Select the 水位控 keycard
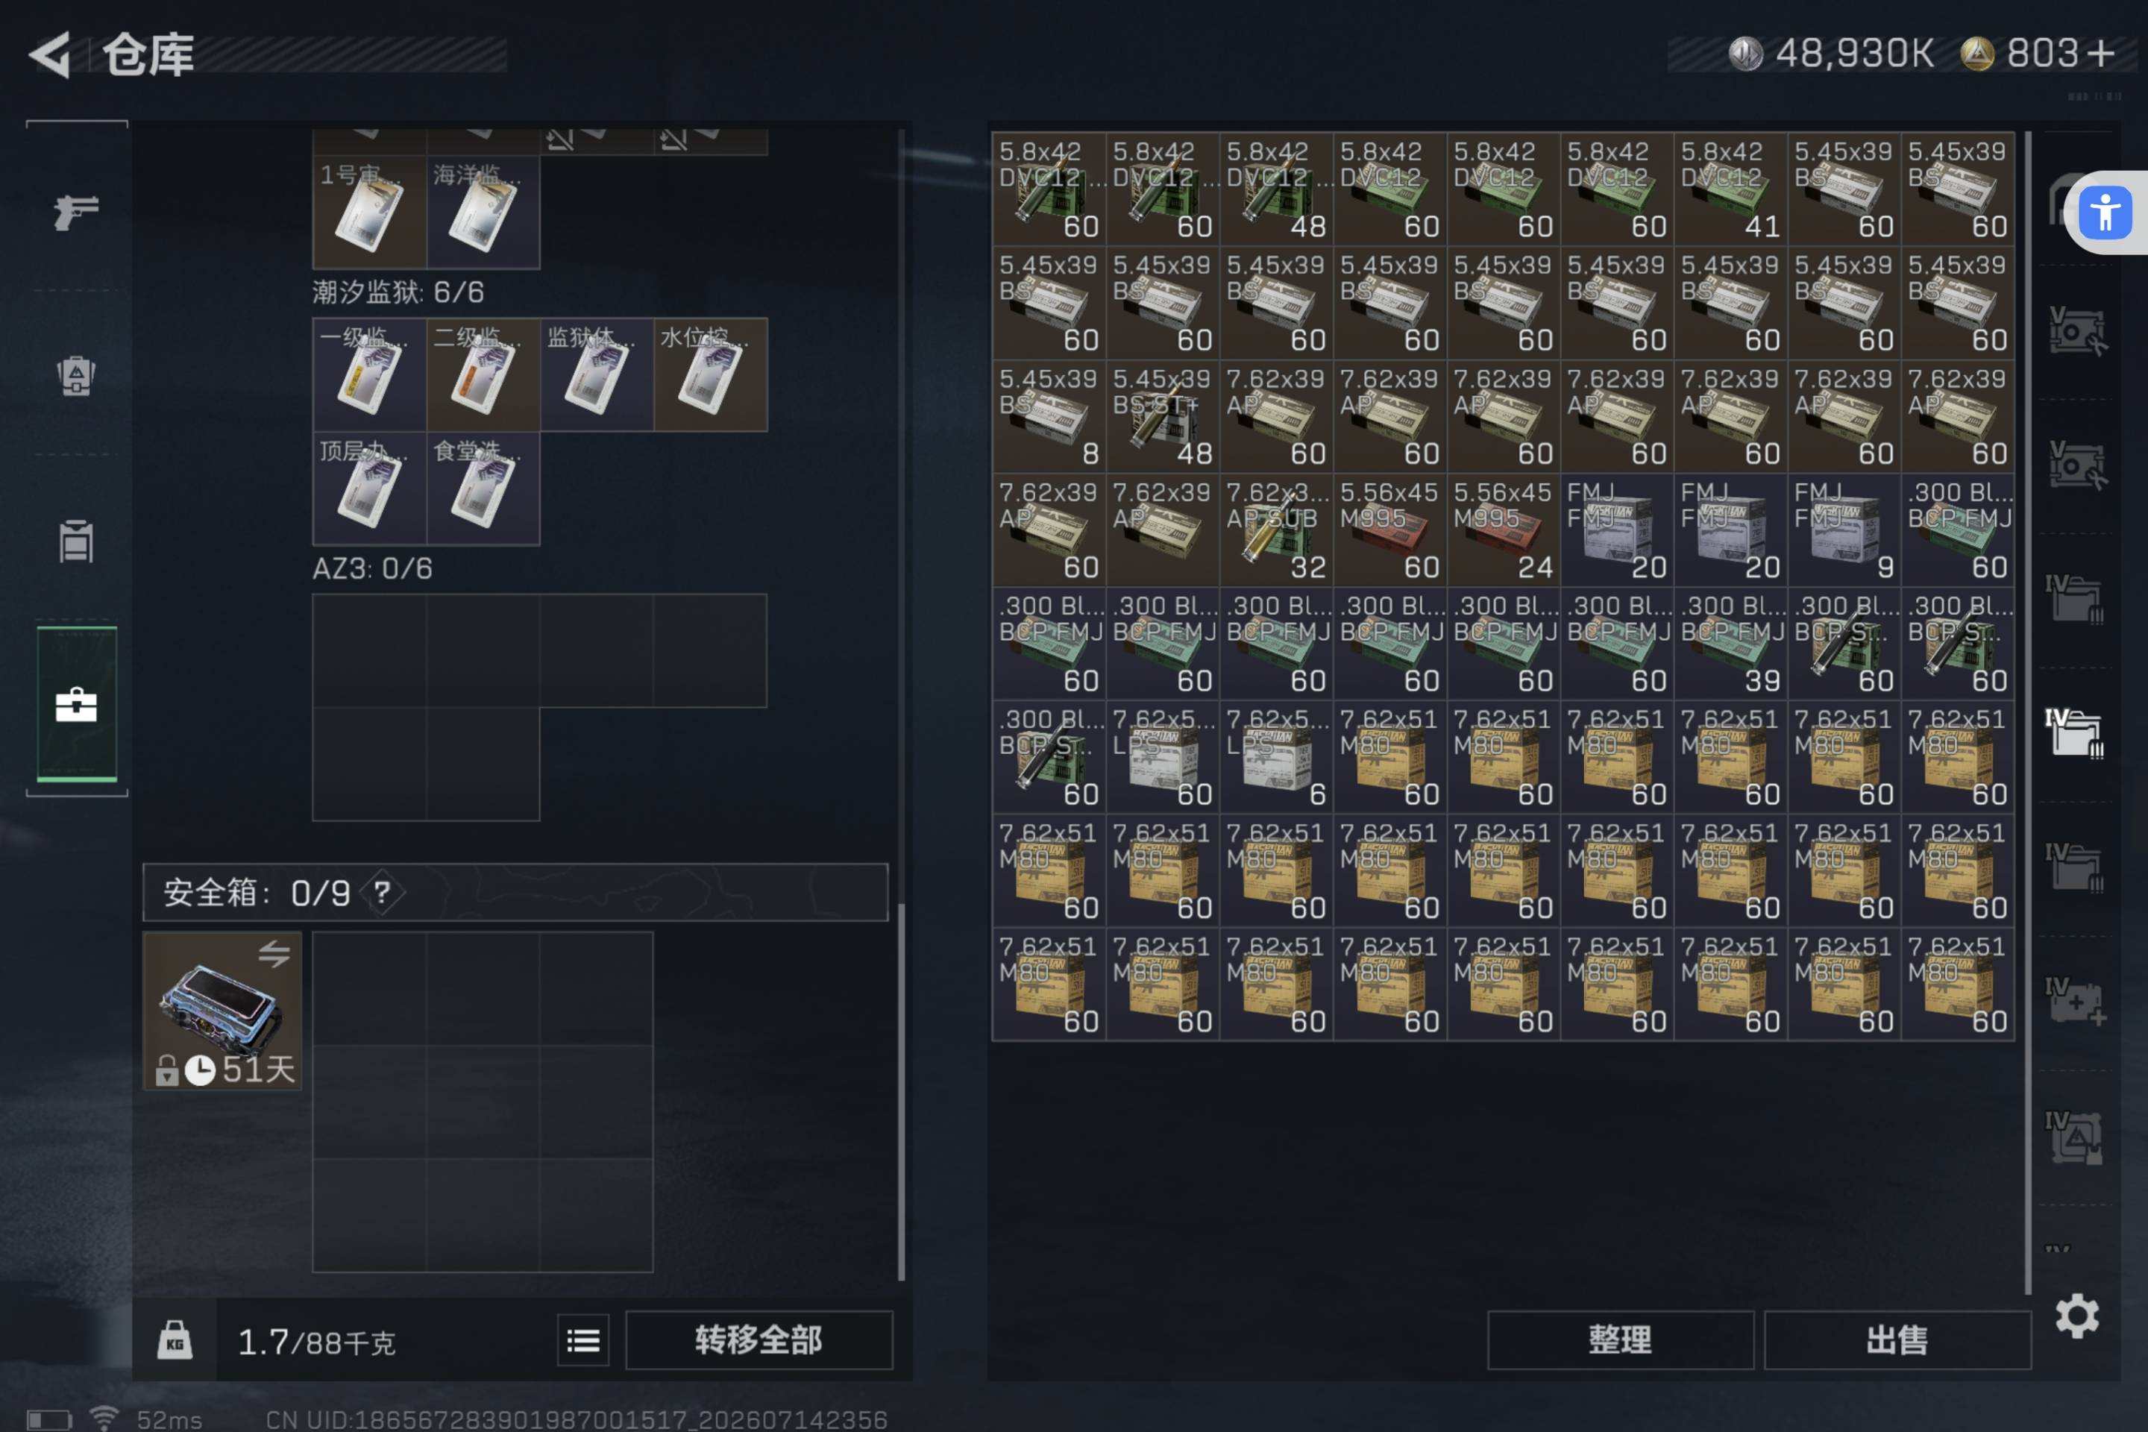This screenshot has height=1432, width=2148. pyautogui.click(x=711, y=374)
